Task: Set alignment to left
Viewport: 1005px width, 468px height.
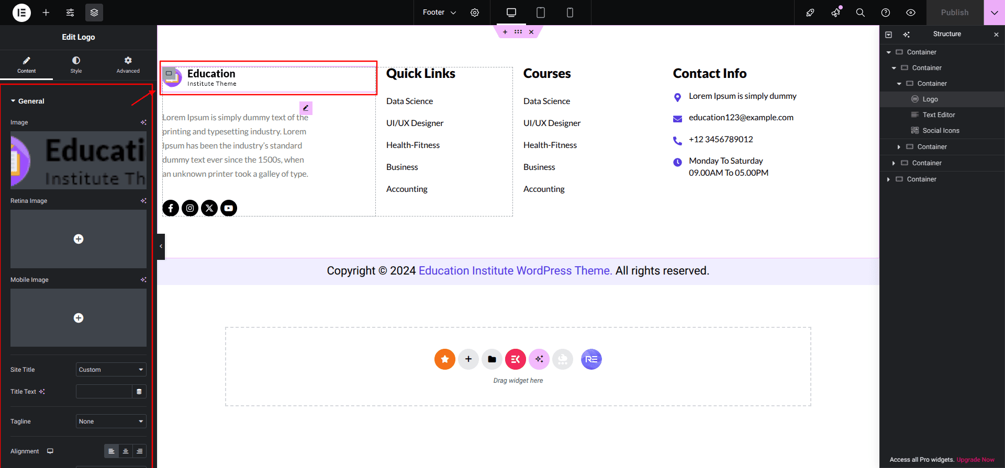Action: [111, 451]
